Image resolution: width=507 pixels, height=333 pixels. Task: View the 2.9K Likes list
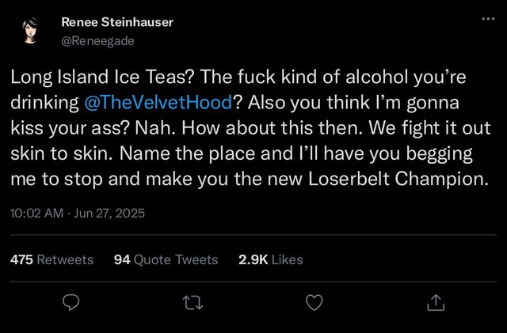270,259
